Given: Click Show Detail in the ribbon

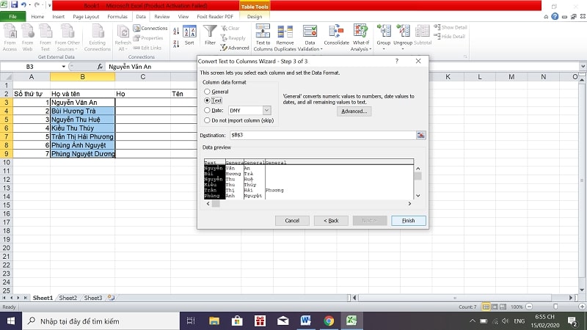Looking at the screenshot, I should [x=451, y=27].
